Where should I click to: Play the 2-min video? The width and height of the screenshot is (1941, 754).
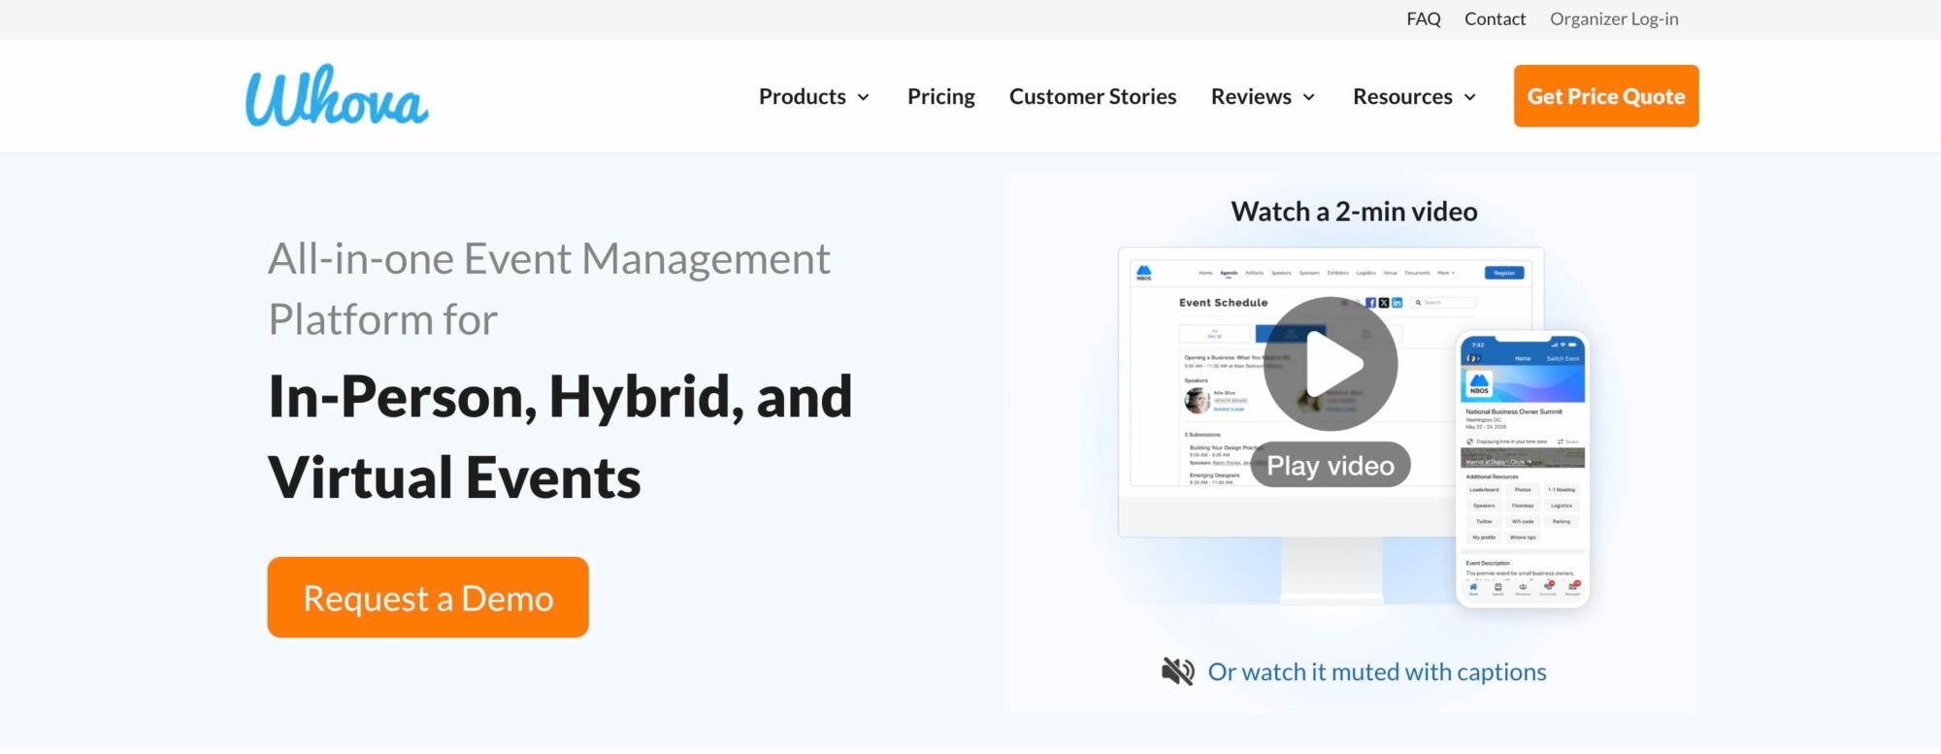pos(1331,364)
